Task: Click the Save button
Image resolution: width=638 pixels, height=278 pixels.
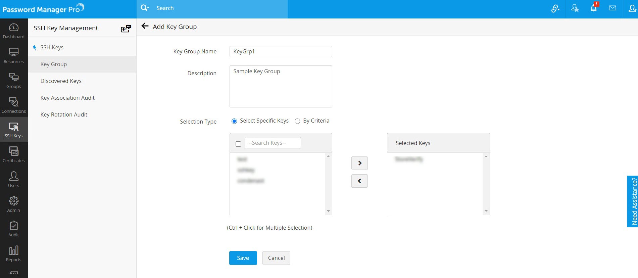Action: (x=243, y=258)
